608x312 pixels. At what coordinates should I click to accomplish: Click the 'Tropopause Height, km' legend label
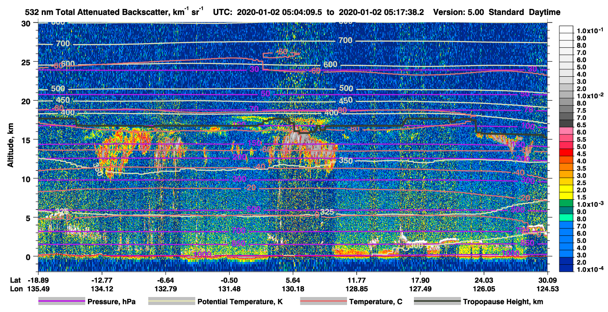(503, 302)
